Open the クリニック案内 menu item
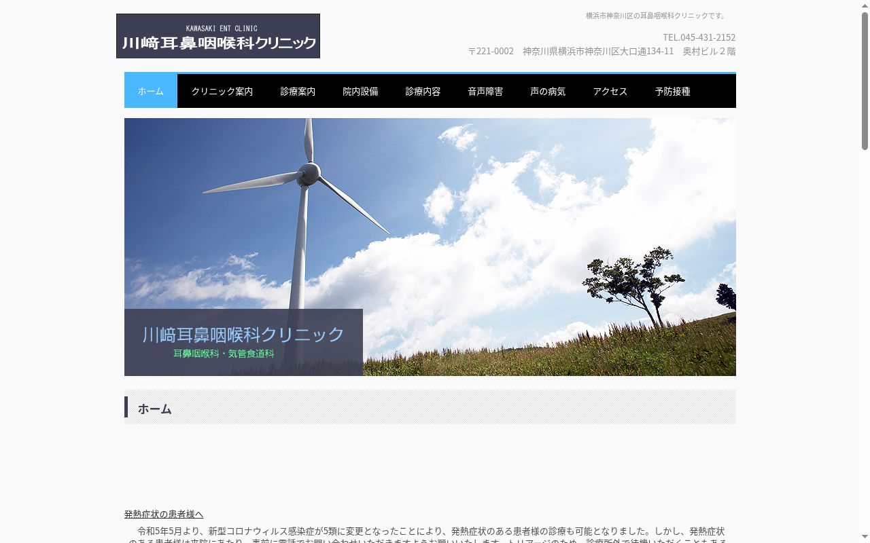This screenshot has height=543, width=870. tap(222, 91)
